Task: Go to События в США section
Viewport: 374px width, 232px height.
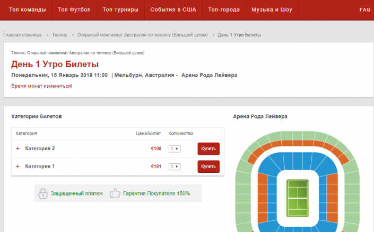Action: (173, 10)
